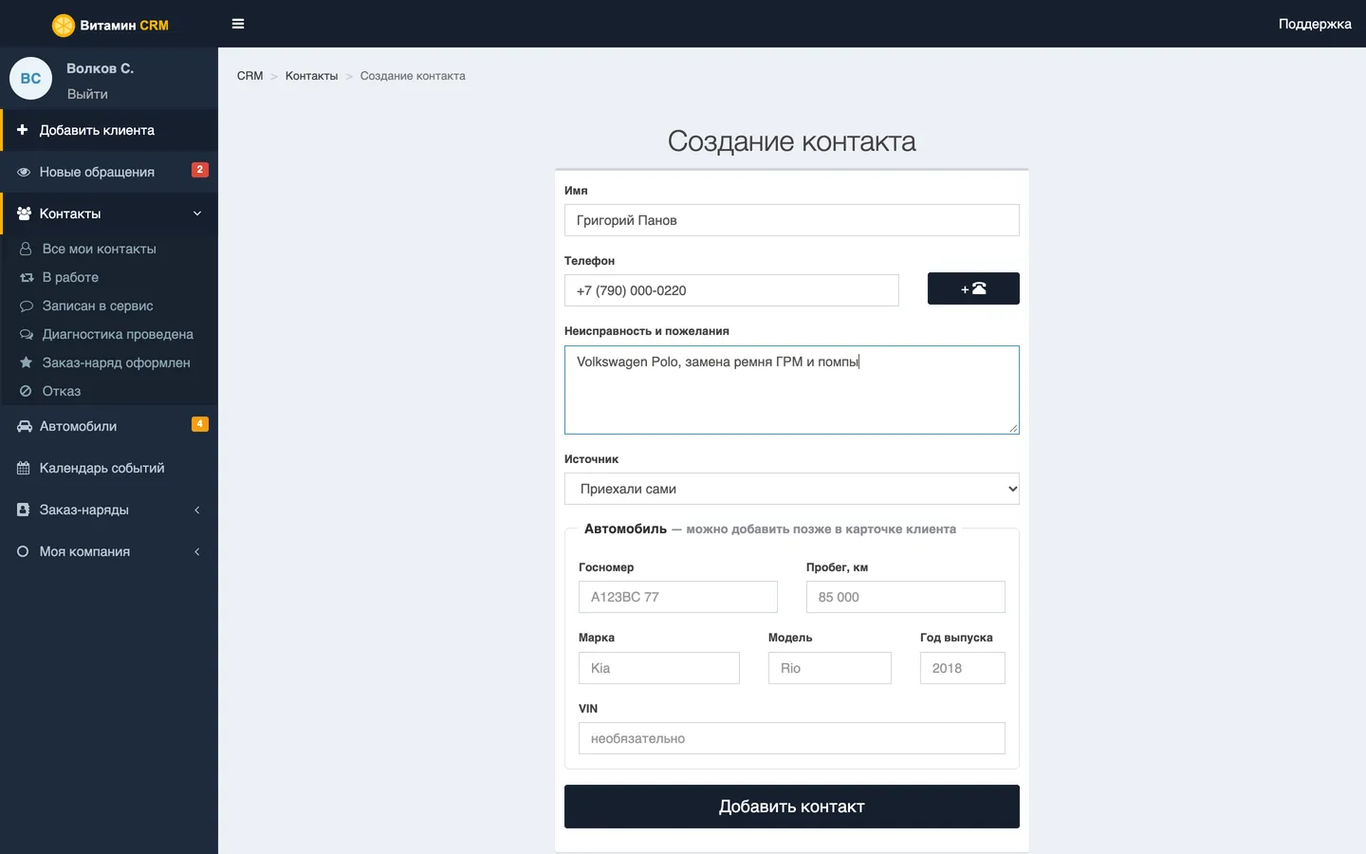Click the icon beside Заказ-наряды
The image size is (1366, 854).
pos(23,510)
